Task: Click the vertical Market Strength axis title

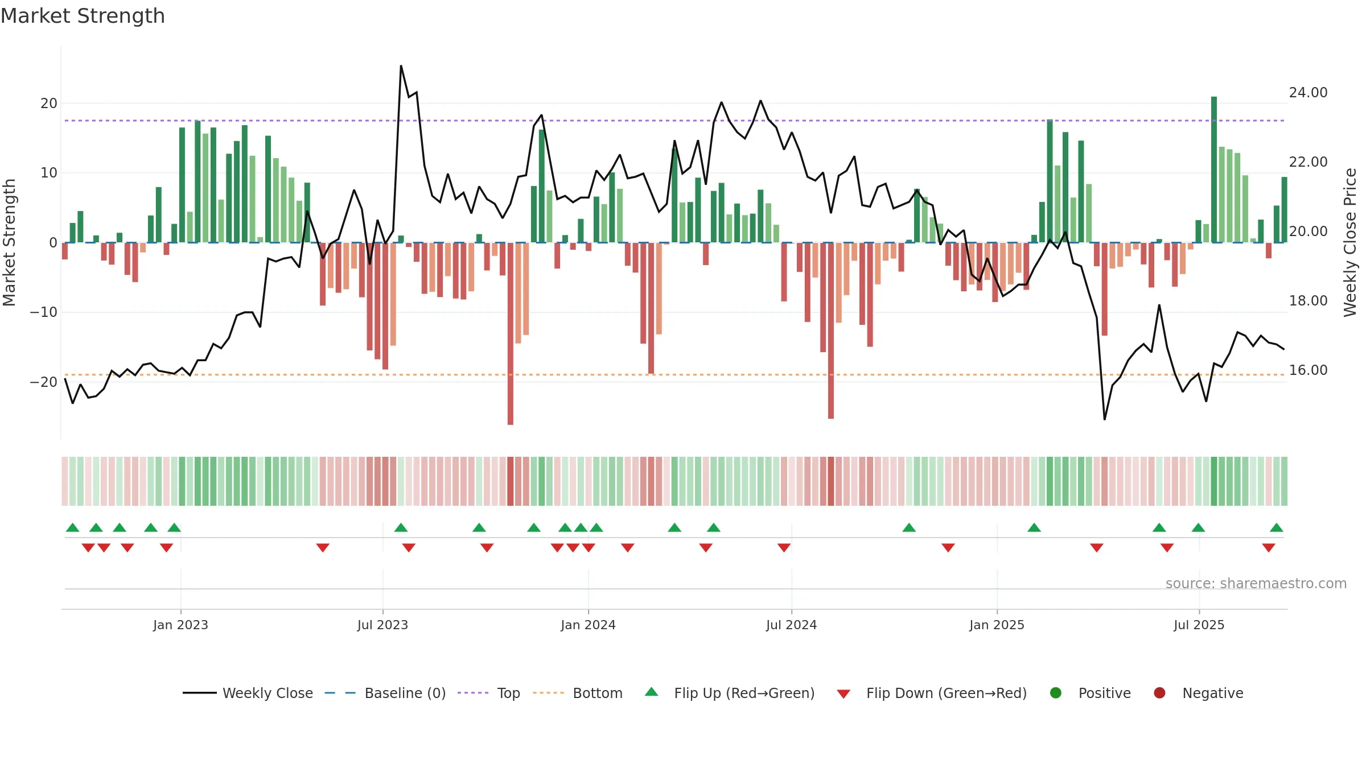Action: (x=9, y=242)
